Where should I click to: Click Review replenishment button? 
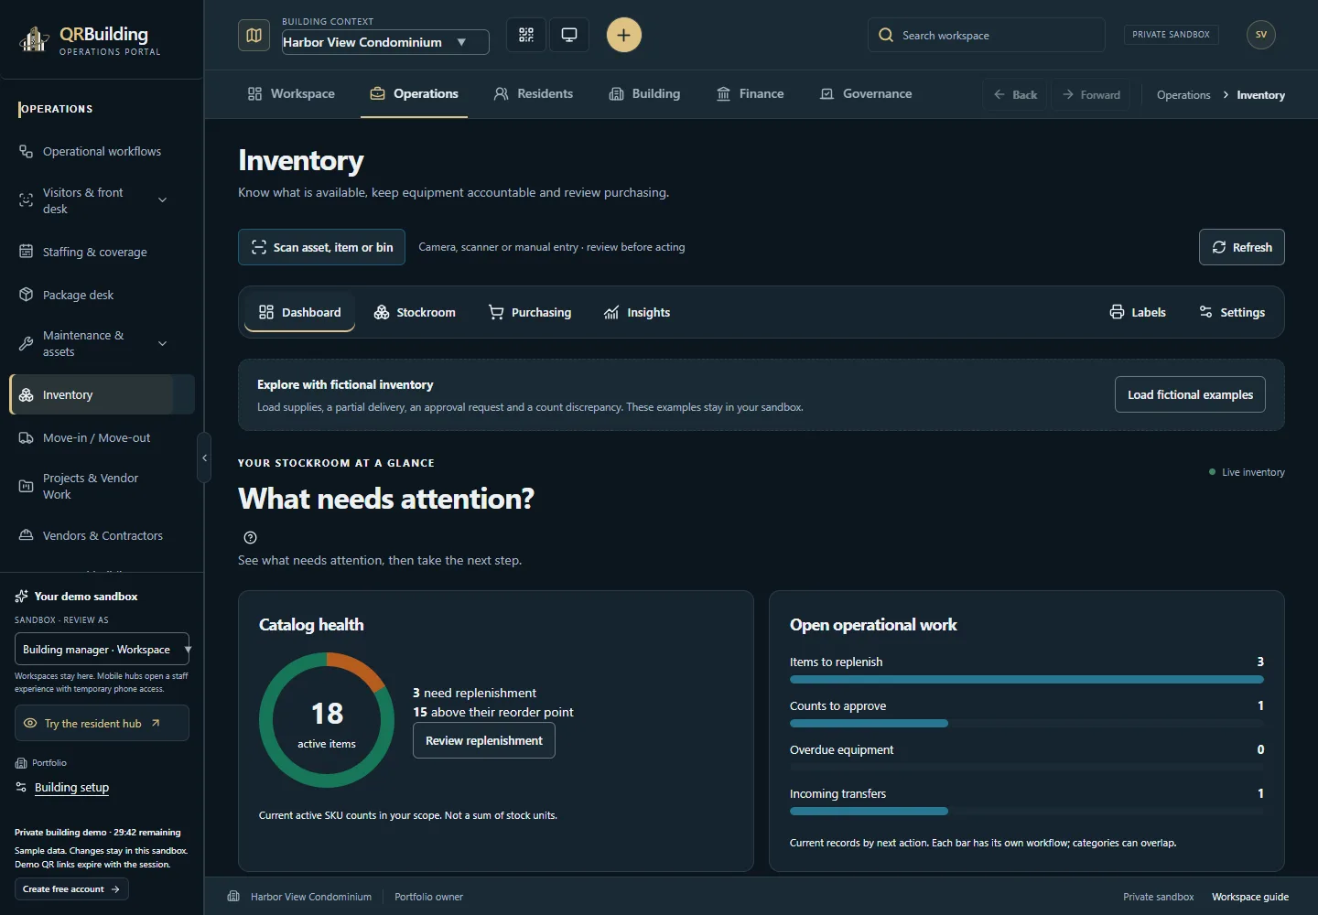pyautogui.click(x=484, y=740)
